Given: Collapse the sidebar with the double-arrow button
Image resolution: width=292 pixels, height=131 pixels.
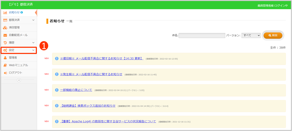Looking at the screenshot, I should (19, 80).
